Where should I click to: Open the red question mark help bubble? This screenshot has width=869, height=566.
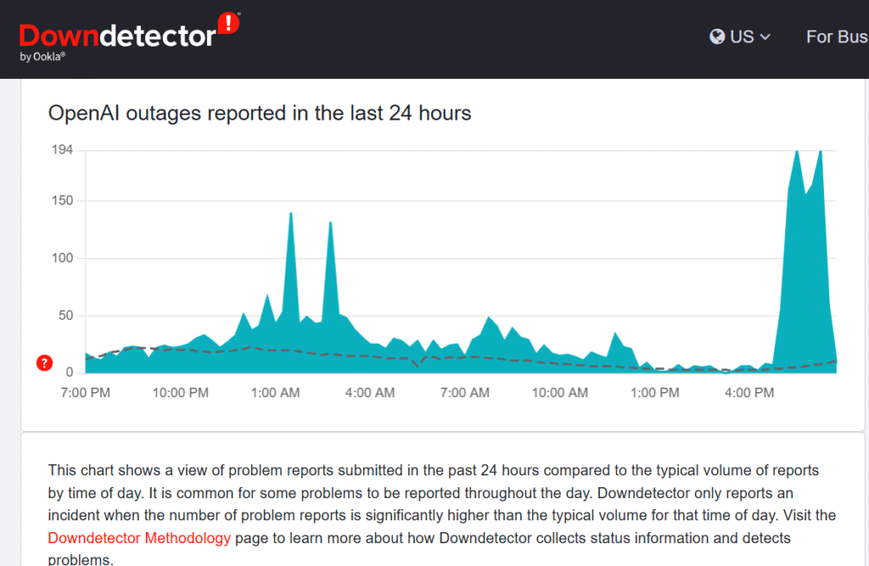point(43,362)
